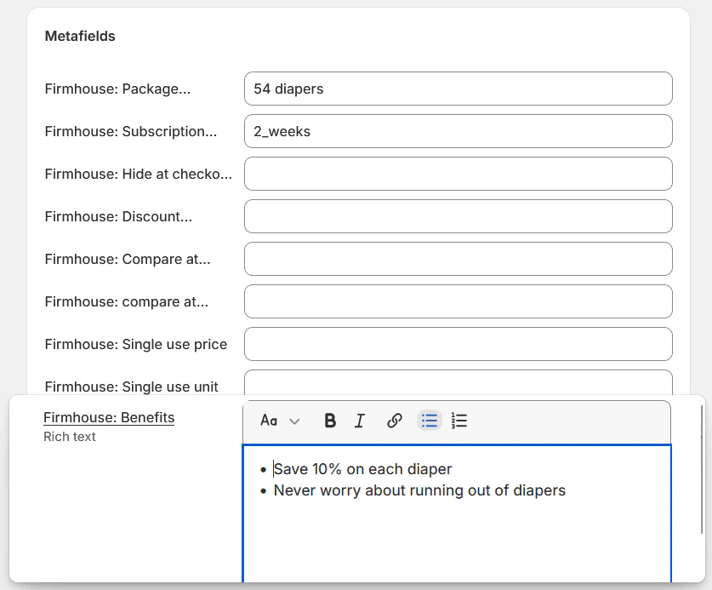712x590 pixels.
Task: Click 'Never worry about running out of diapers' line
Action: pos(419,490)
